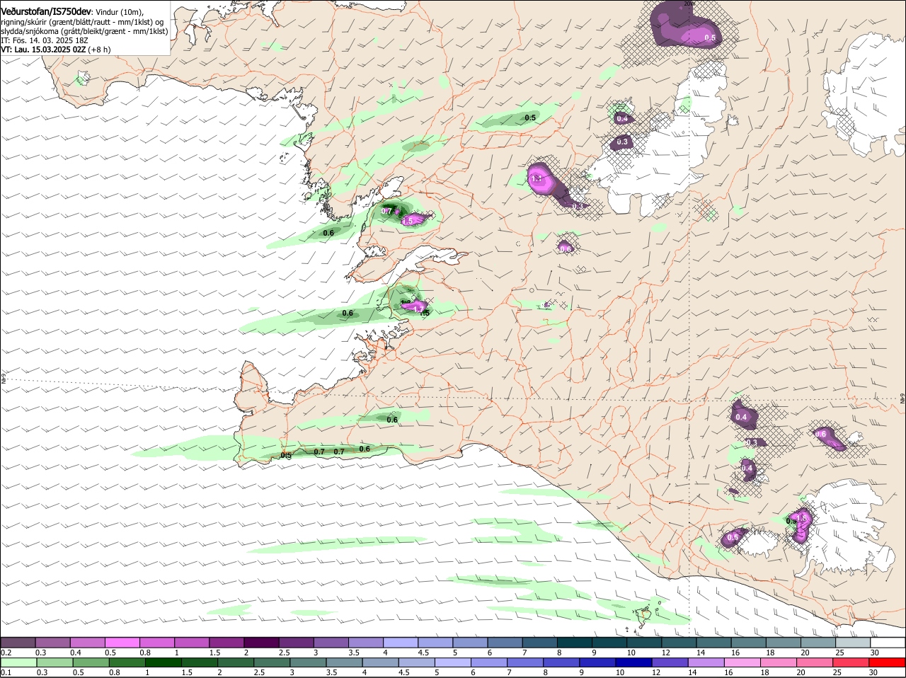Click the bright red swatch after 30, lower scale
Image resolution: width=906 pixels, height=678 pixels.
[888, 662]
